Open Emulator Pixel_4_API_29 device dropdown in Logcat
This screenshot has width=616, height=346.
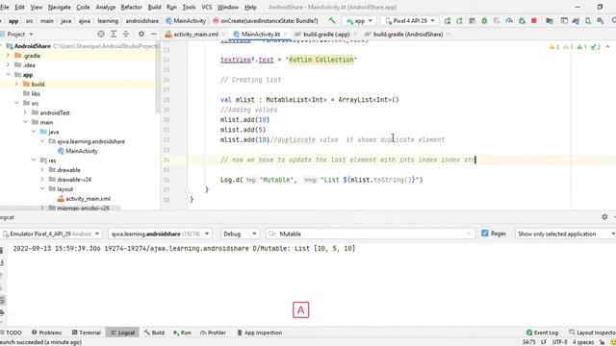click(51, 234)
